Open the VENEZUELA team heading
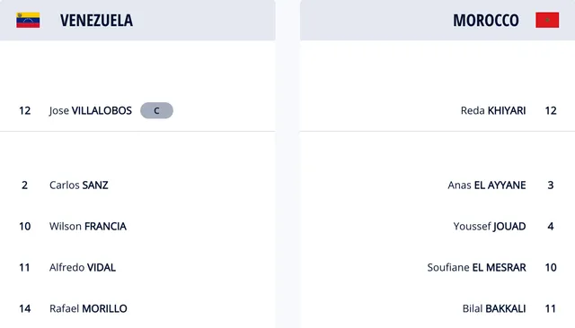 [x=96, y=21]
